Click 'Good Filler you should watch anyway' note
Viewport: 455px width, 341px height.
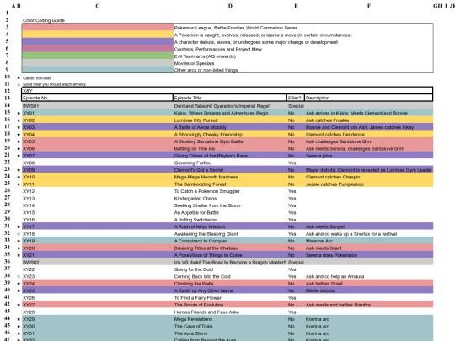54,84
